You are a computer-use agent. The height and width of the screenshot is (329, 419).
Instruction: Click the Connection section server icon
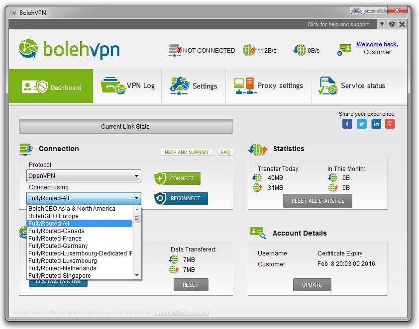(26, 149)
